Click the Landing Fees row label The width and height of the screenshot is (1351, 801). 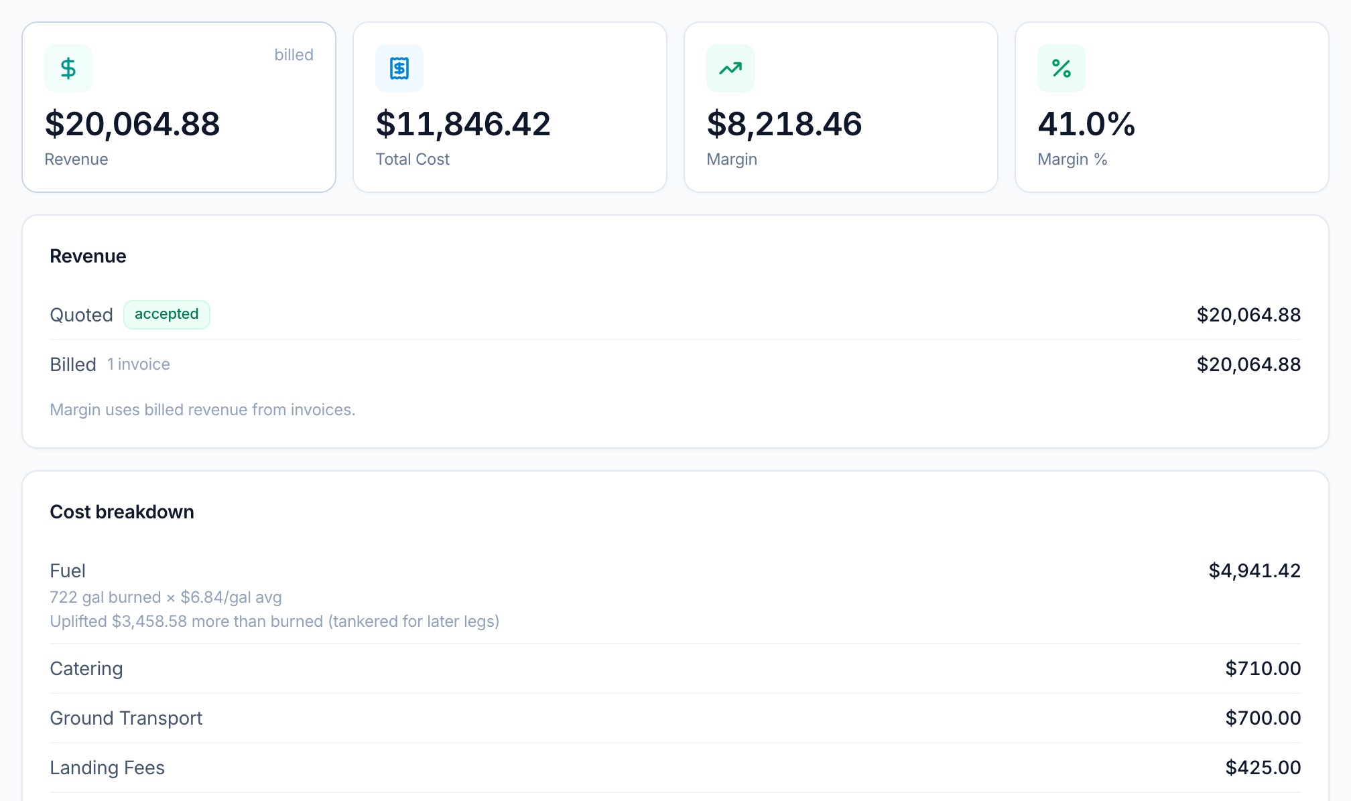click(x=107, y=768)
